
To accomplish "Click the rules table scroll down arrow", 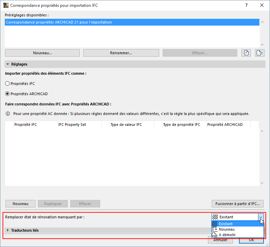I will tap(262, 183).
